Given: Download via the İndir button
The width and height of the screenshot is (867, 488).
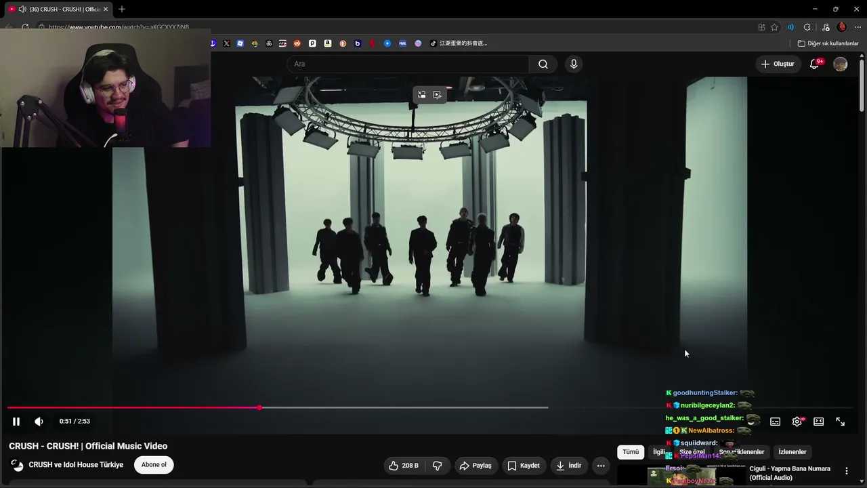Looking at the screenshot, I should point(569,466).
